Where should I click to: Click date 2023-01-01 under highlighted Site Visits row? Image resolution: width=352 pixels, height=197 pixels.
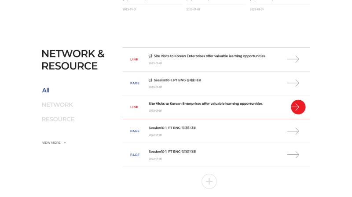pyautogui.click(x=155, y=111)
